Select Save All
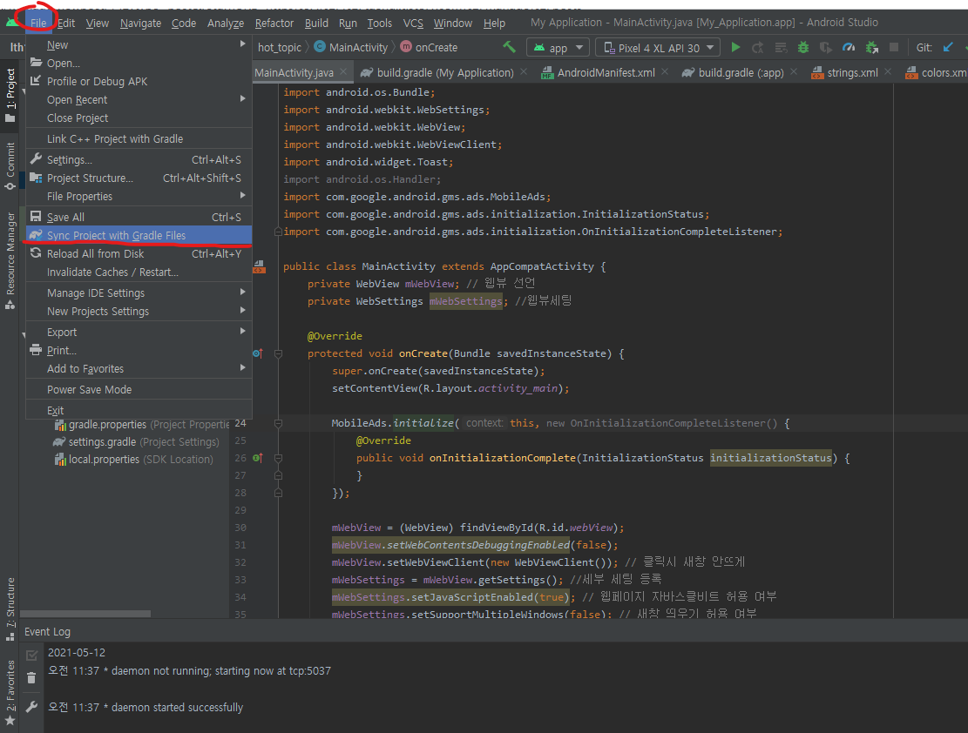Screen dimensions: 968x733 tap(139, 217)
